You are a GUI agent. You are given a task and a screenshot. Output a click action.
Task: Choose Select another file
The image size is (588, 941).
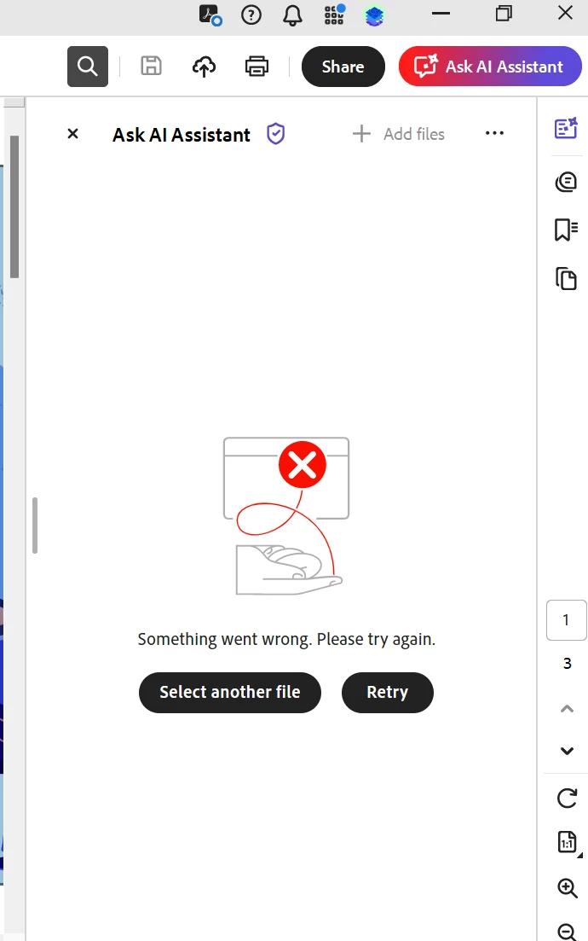pos(229,692)
